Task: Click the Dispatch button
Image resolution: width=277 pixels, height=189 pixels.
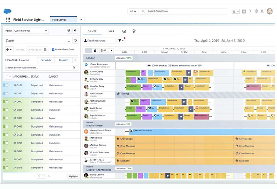Action: point(64,60)
